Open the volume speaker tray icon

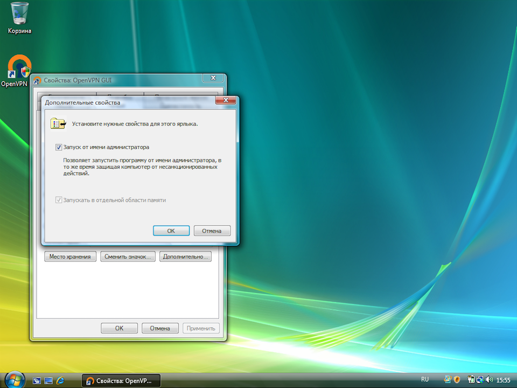490,380
